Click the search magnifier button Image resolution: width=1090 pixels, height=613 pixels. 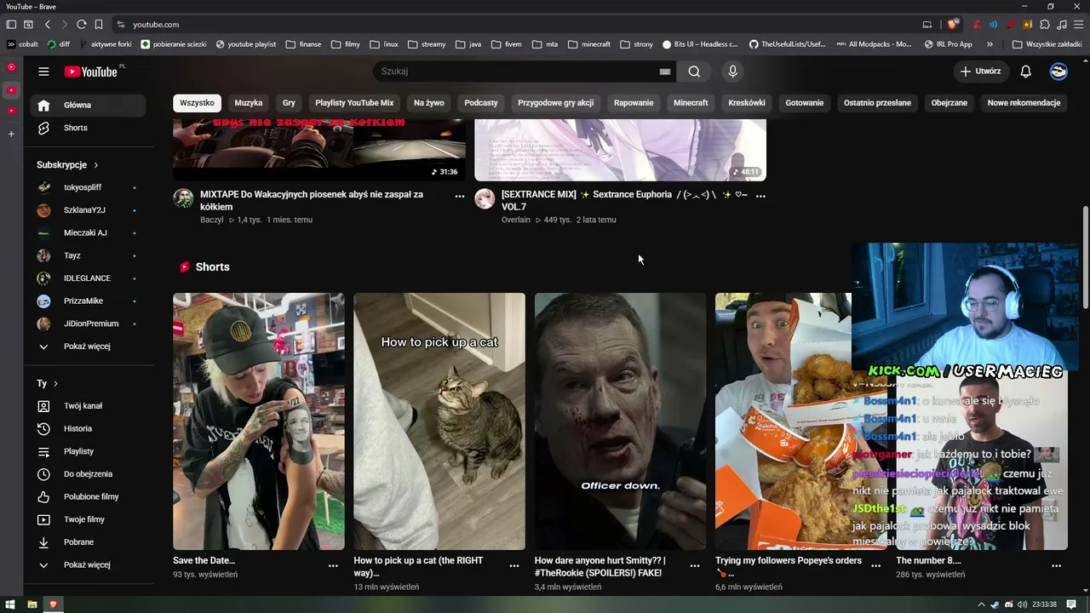tap(694, 72)
